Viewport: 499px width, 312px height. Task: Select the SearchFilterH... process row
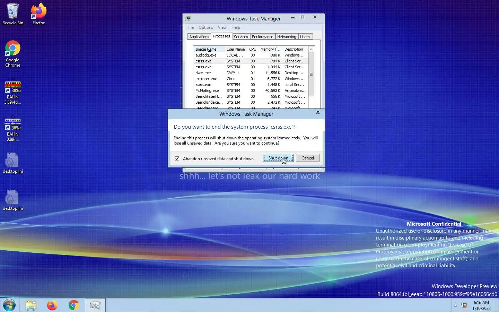(251, 96)
